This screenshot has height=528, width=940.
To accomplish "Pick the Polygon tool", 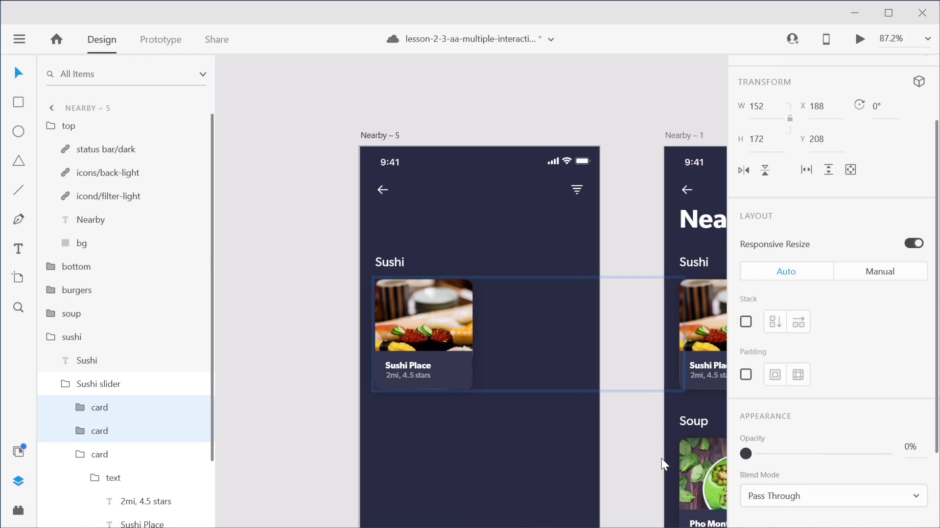I will click(x=18, y=161).
